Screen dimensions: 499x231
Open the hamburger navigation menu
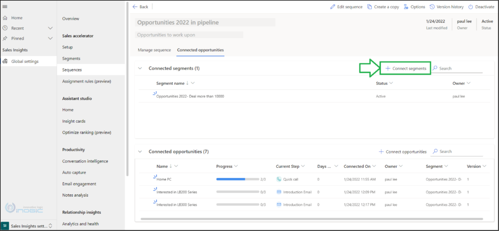5,7
